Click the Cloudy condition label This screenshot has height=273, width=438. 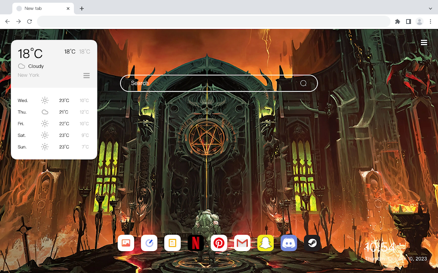(36, 66)
